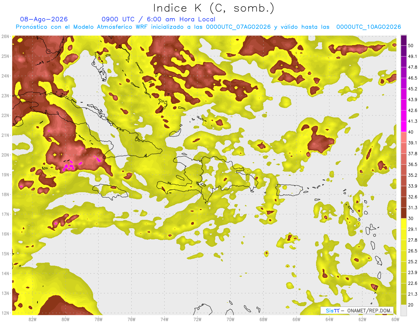Pick the magenta swatch just above label 40
The width and height of the screenshot is (420, 324).
pyautogui.click(x=404, y=127)
